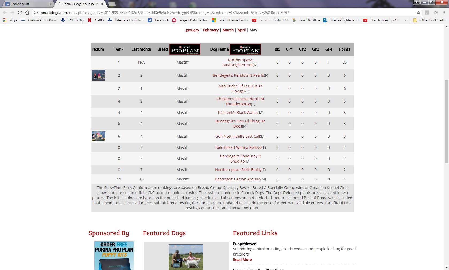View site information icon in address bar
The width and height of the screenshot is (449, 270).
pyautogui.click(x=36, y=13)
